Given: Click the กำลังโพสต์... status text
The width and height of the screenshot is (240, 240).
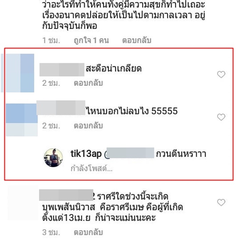Looking at the screenshot, I should pyautogui.click(x=92, y=168).
